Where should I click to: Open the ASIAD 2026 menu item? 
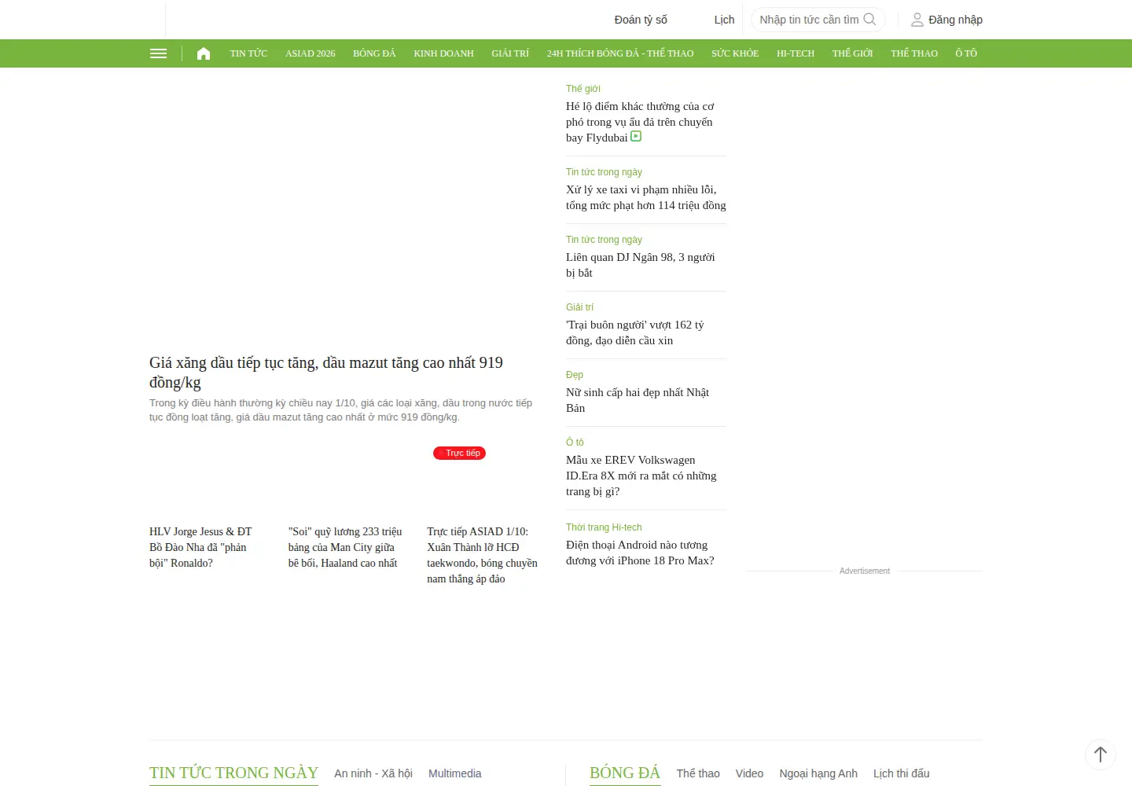tap(311, 53)
